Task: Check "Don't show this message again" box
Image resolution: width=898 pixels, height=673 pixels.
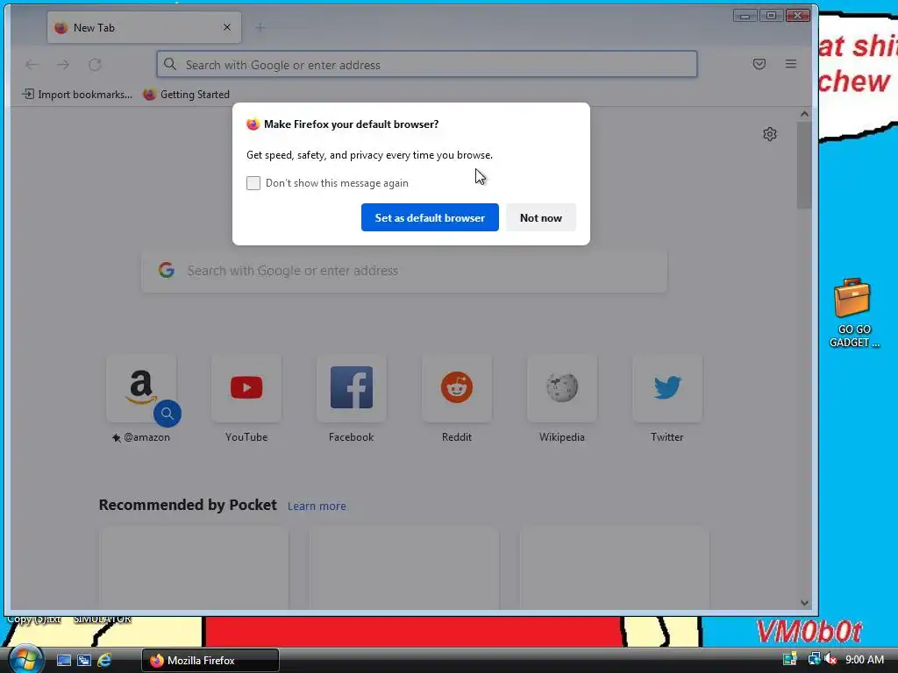Action: click(x=253, y=183)
